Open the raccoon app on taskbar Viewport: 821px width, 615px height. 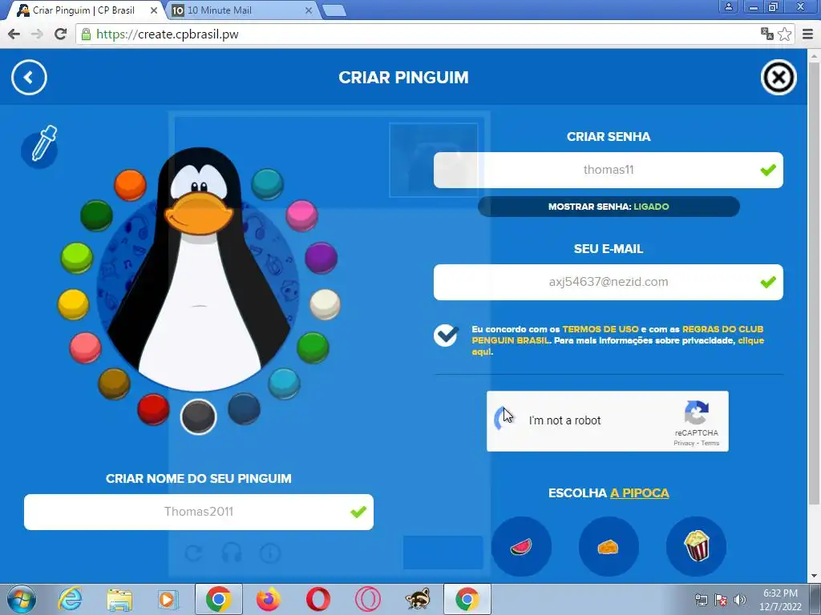(x=418, y=599)
